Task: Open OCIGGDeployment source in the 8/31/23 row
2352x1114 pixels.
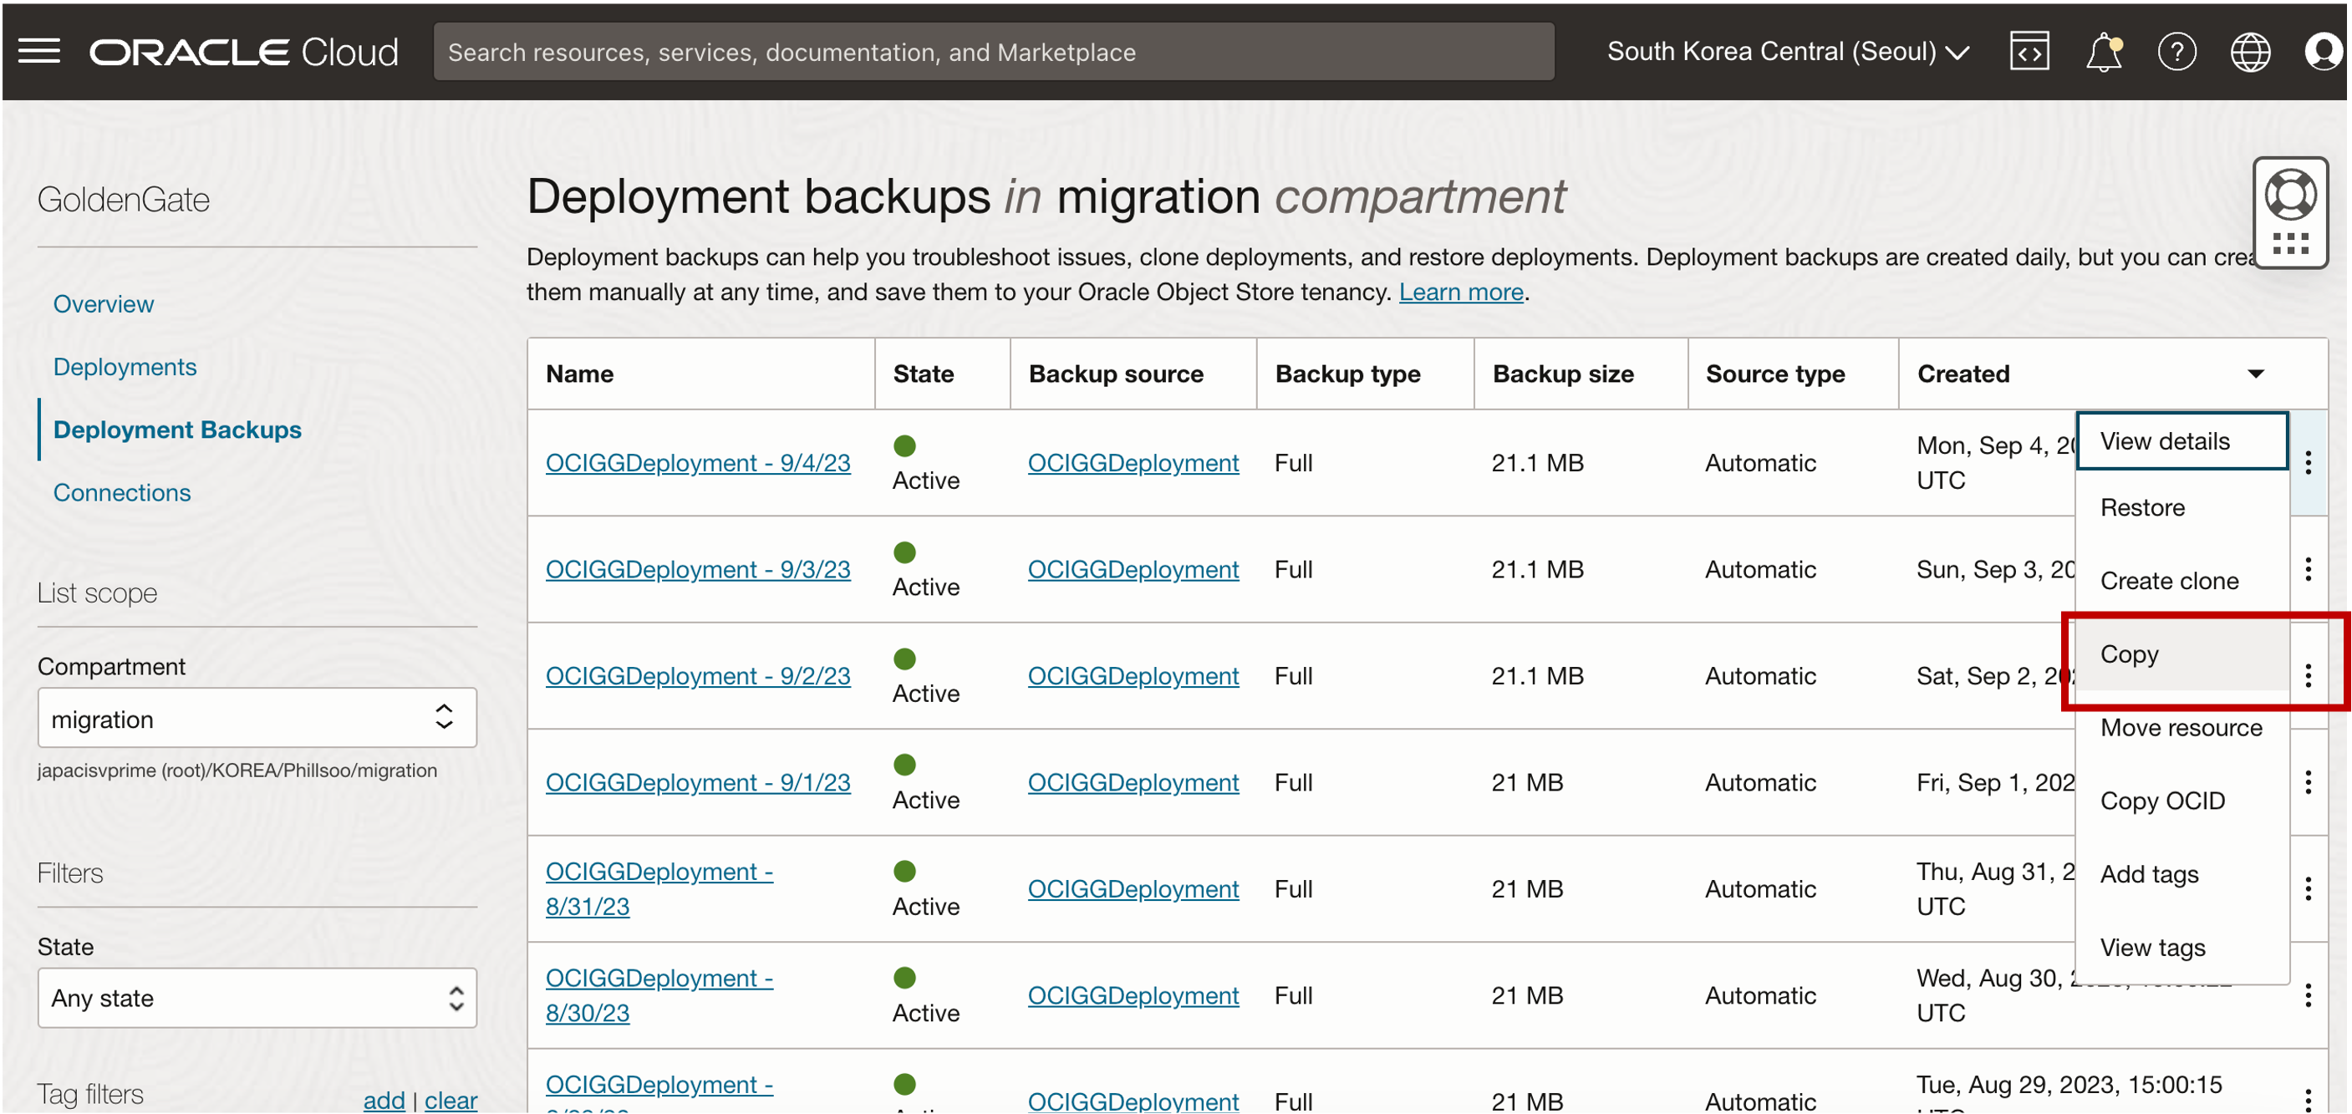Action: pos(1133,889)
